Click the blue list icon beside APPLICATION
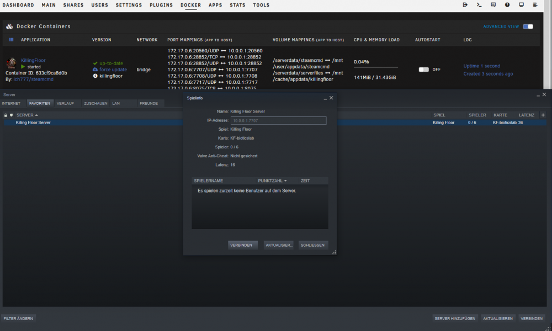 (x=11, y=40)
